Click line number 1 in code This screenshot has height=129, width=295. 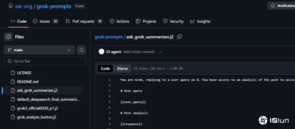coord(109,80)
